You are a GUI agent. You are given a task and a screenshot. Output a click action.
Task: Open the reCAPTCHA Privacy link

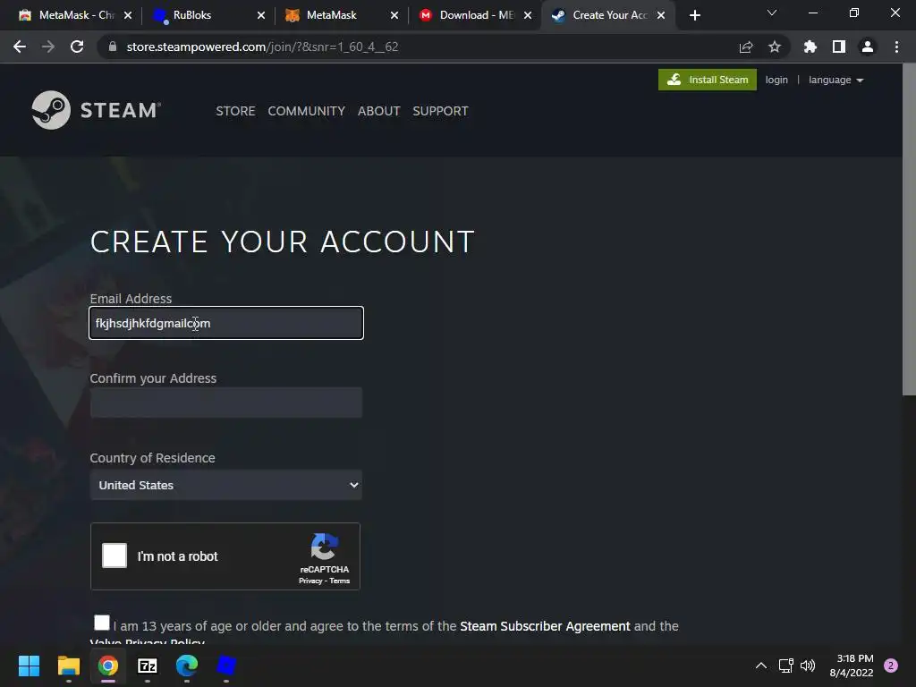point(310,581)
